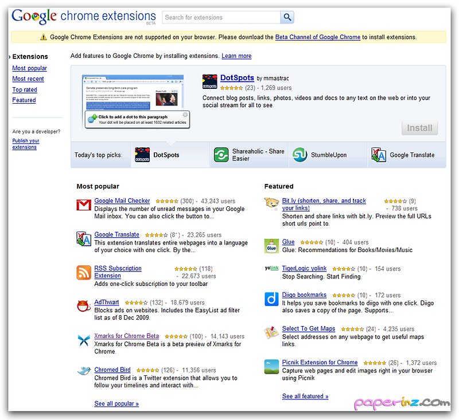Open the Select To Get Maps link
This screenshot has width=459, height=420.
click(309, 328)
